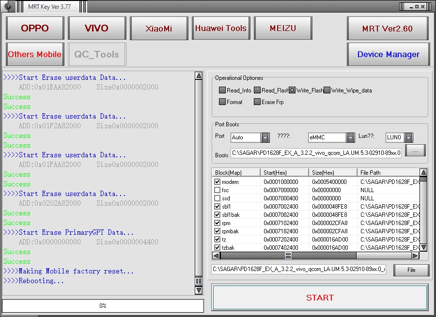The height and width of the screenshot is (317, 436).
Task: Uncheck the tz partition
Action: [217, 239]
